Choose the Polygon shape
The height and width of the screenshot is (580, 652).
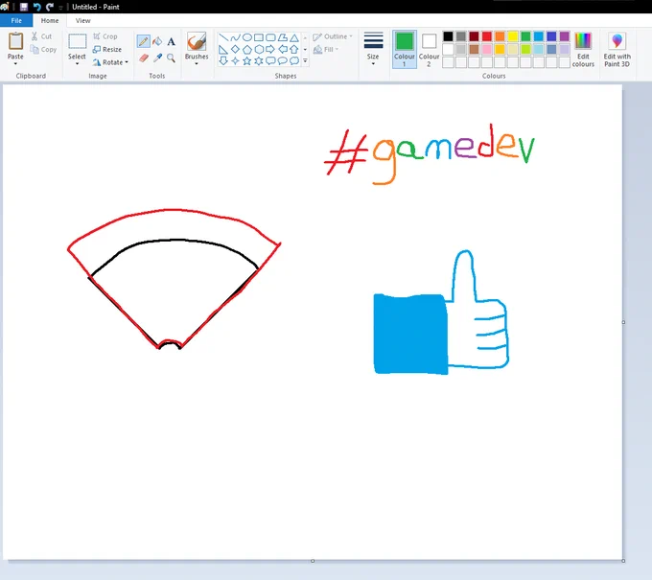(x=282, y=37)
